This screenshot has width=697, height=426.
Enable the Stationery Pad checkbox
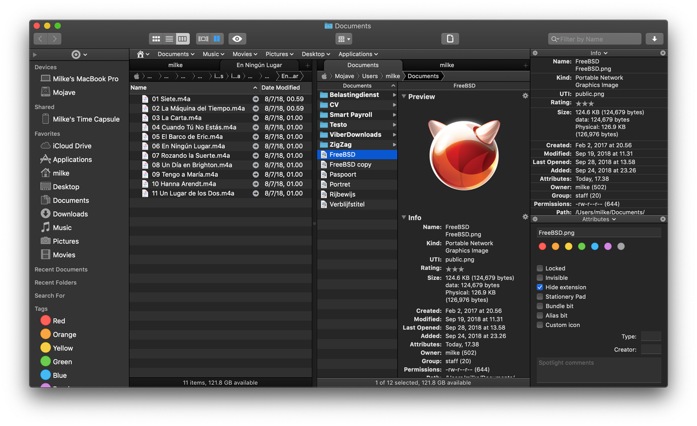(x=540, y=297)
